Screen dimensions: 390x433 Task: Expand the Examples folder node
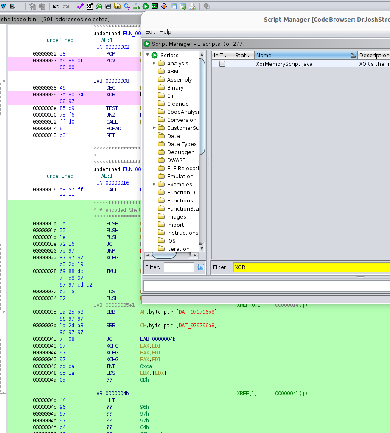(154, 184)
